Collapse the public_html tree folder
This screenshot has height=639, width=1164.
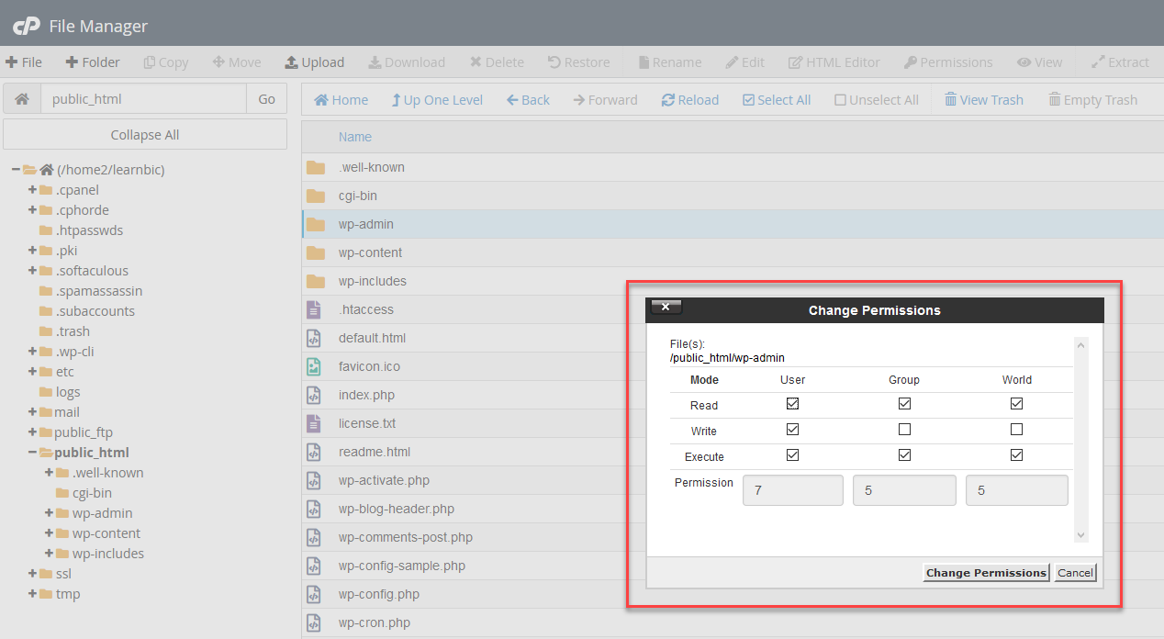32,453
